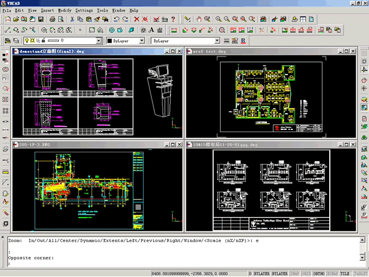This screenshot has width=369, height=277.
Task: Maximize the 205-1F-3.DWG drawing window
Action: pyautogui.click(x=173, y=144)
